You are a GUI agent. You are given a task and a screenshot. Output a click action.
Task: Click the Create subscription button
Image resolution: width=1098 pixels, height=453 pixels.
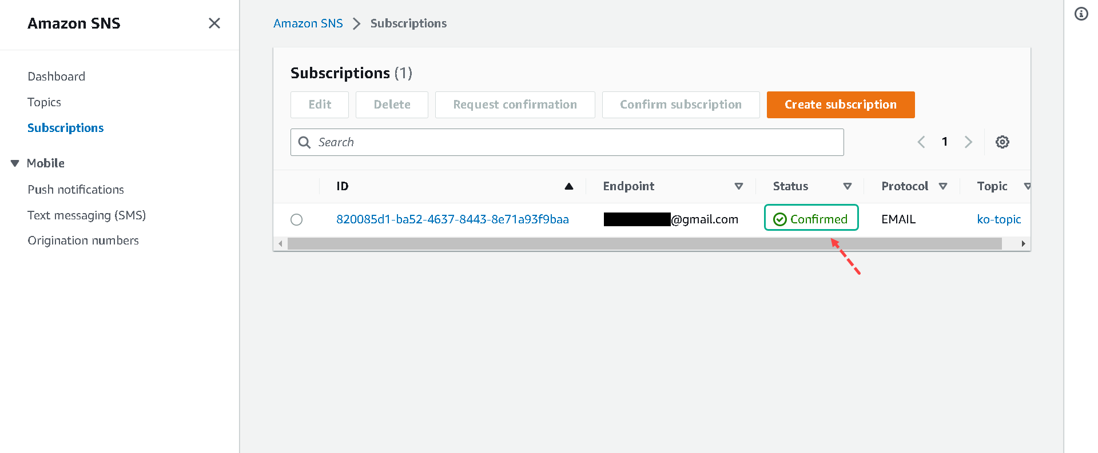(x=840, y=105)
